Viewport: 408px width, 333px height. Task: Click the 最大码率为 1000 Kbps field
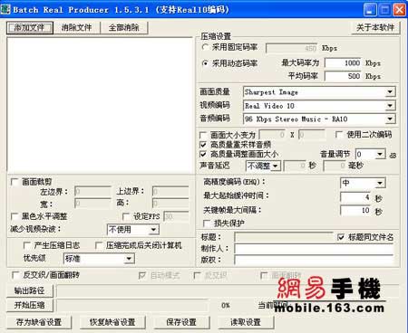[x=343, y=63]
